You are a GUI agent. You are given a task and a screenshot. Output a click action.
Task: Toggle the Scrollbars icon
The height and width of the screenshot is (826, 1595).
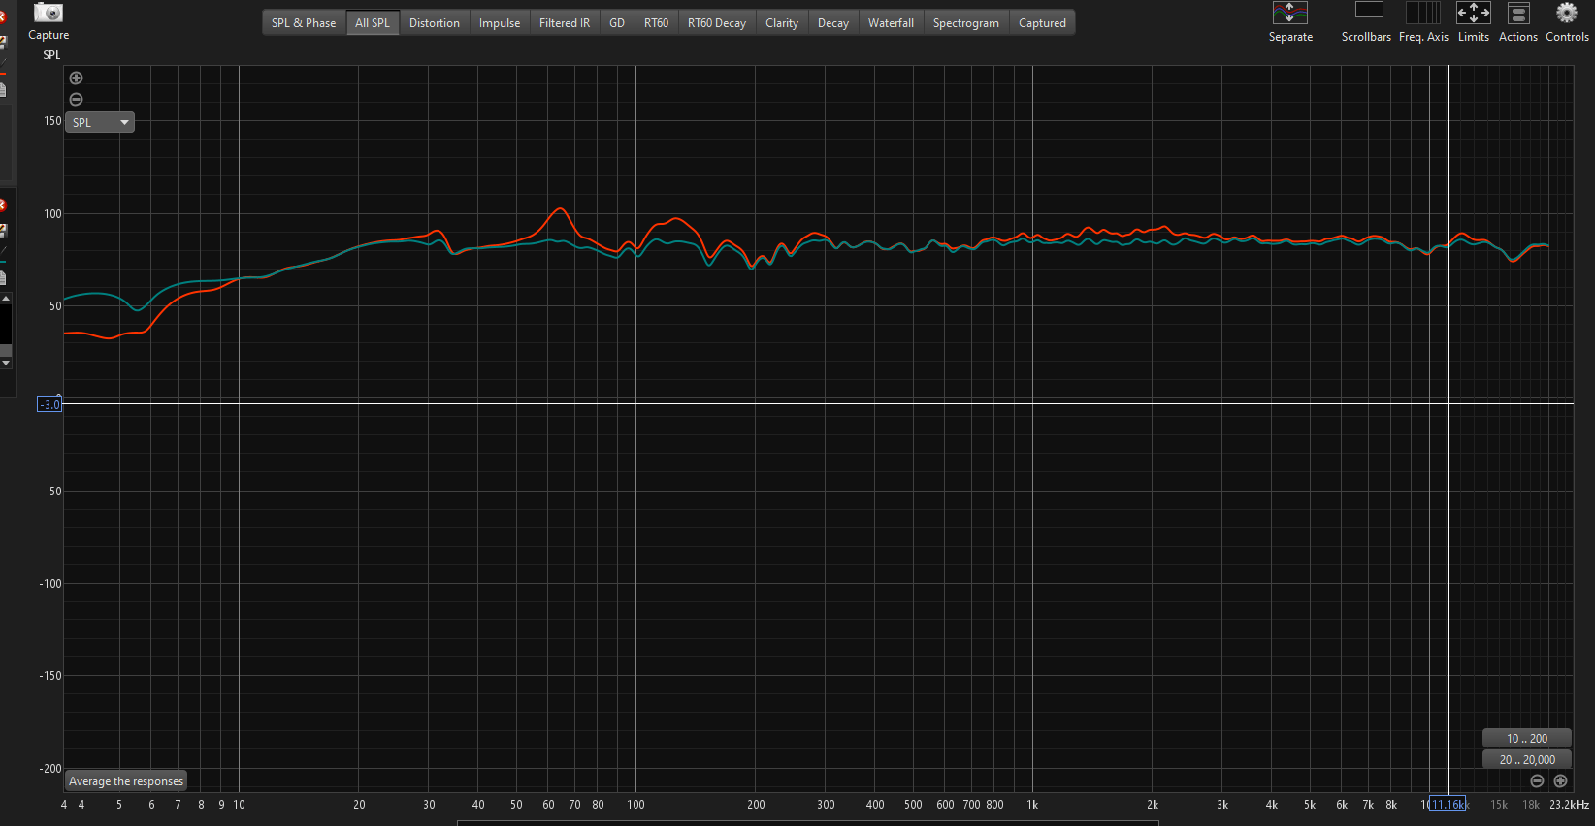pyautogui.click(x=1369, y=11)
